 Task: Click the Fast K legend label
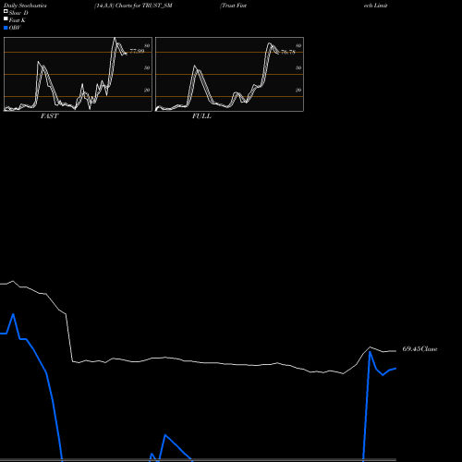[x=18, y=20]
